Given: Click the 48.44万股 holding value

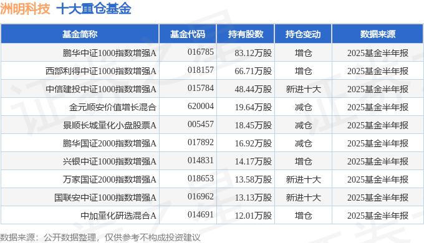Looking at the screenshot, I should pos(253,89).
